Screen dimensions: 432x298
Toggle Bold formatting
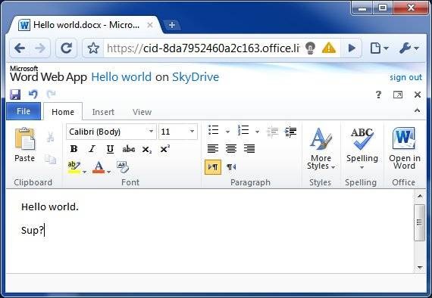click(x=74, y=149)
